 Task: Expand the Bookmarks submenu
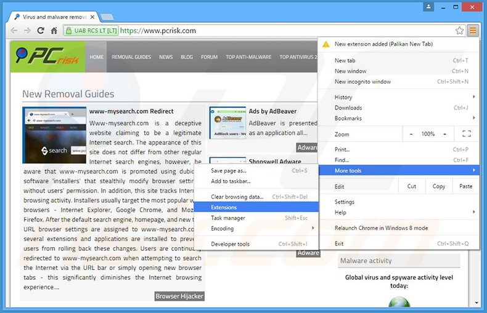pyautogui.click(x=398, y=118)
